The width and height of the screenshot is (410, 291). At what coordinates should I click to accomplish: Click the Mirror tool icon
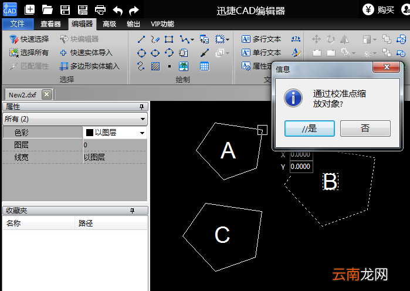pos(344,39)
